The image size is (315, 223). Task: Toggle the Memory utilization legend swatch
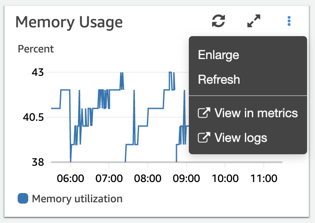click(23, 199)
